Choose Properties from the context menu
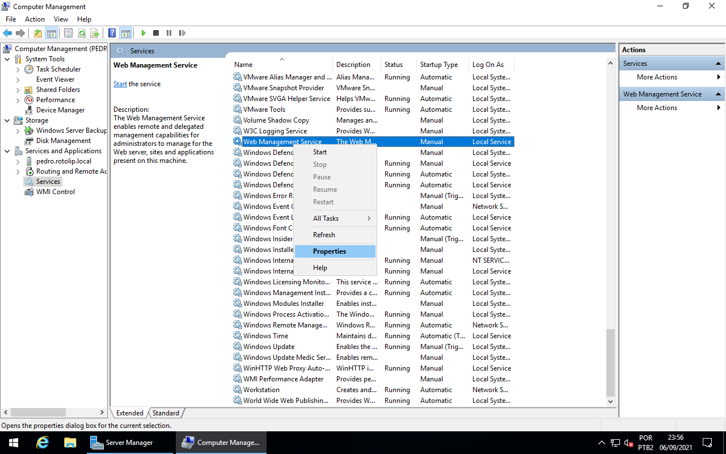 pyautogui.click(x=329, y=251)
